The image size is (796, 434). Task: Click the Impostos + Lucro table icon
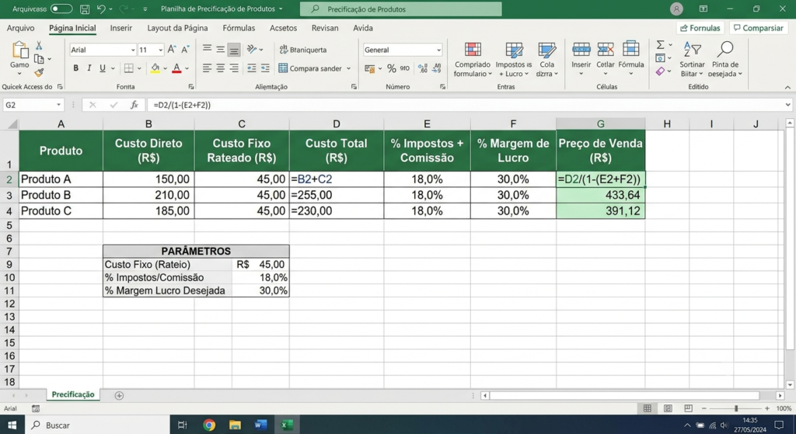coord(514,50)
